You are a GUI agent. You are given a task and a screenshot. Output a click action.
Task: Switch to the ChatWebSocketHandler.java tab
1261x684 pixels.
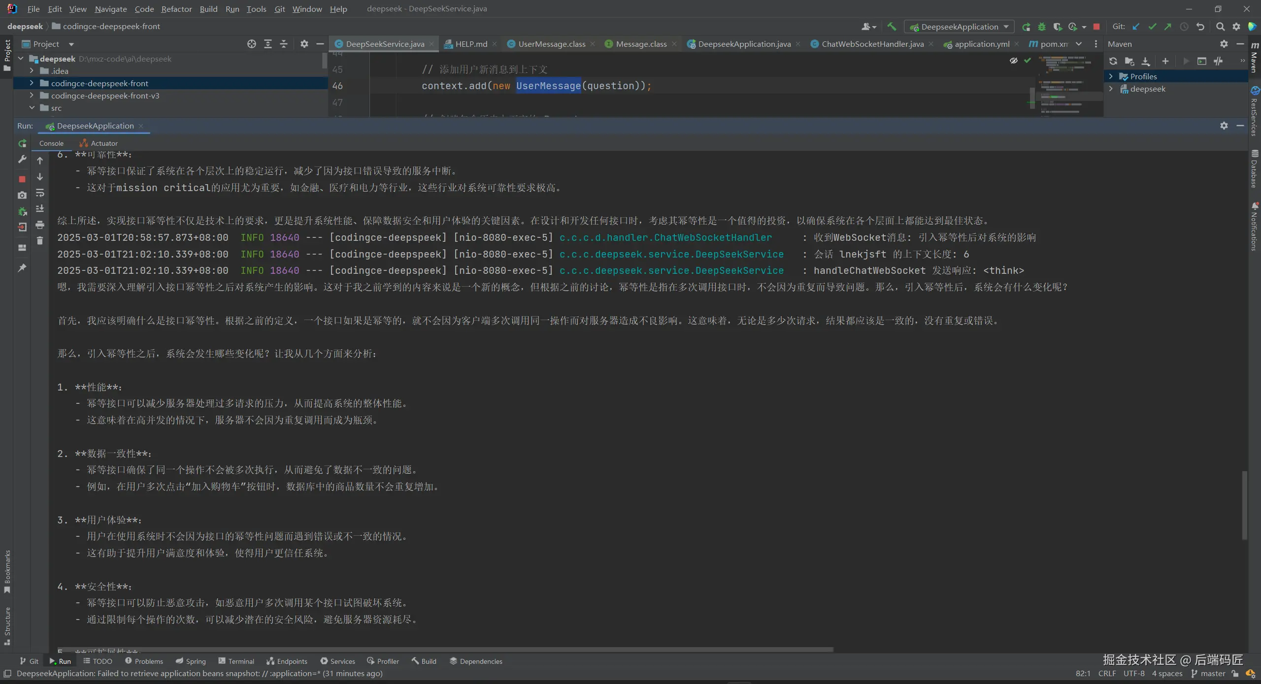[872, 44]
